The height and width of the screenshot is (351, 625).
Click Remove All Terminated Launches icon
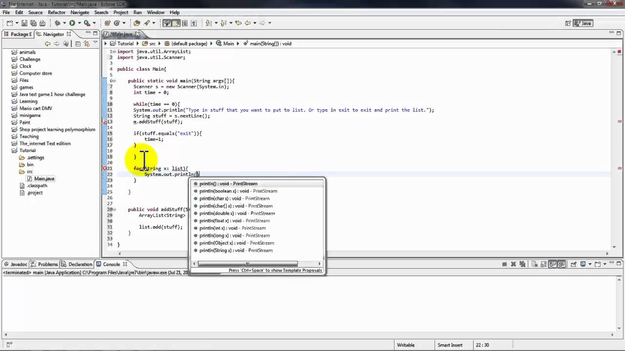pos(522,264)
